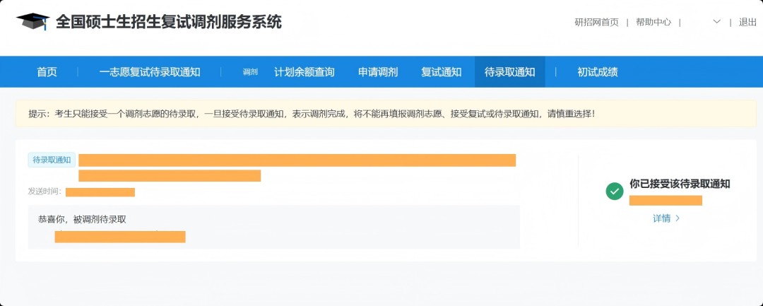
Task: View 初试成绩 from the navigation bar
Action: tap(598, 72)
